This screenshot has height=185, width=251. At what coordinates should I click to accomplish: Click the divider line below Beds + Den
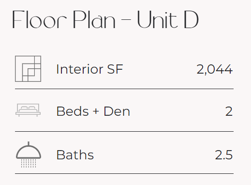tap(124, 131)
